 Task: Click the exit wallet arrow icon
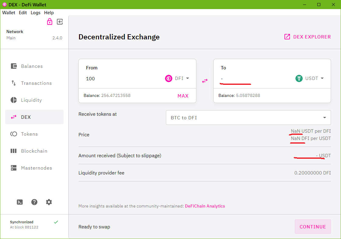[x=60, y=22]
